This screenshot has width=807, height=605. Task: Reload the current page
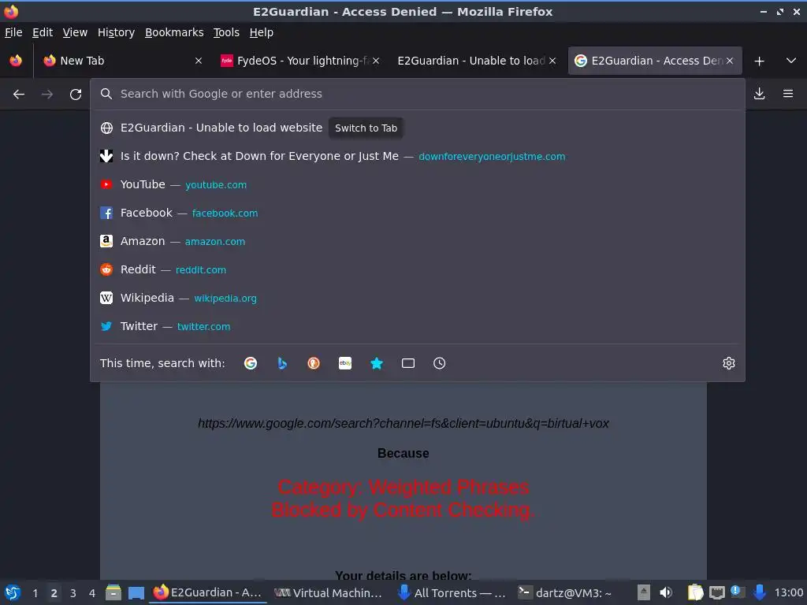pos(76,95)
